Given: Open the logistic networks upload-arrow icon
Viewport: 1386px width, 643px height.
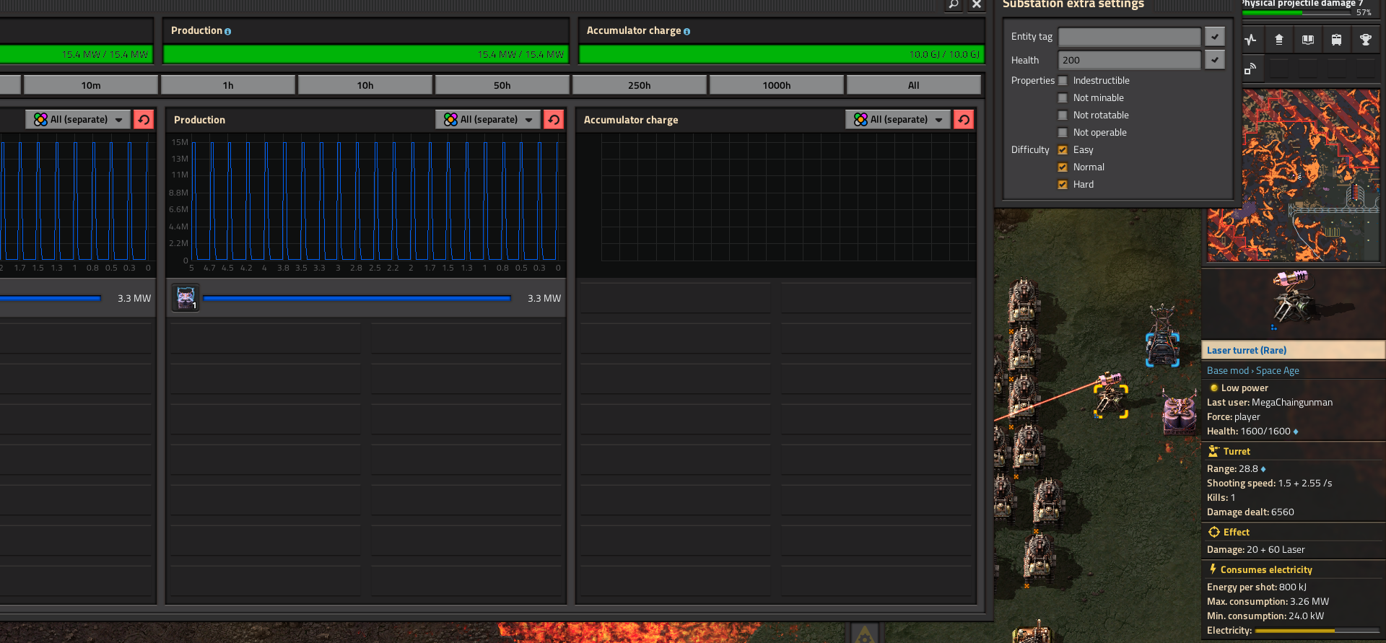Looking at the screenshot, I should pos(1279,40).
